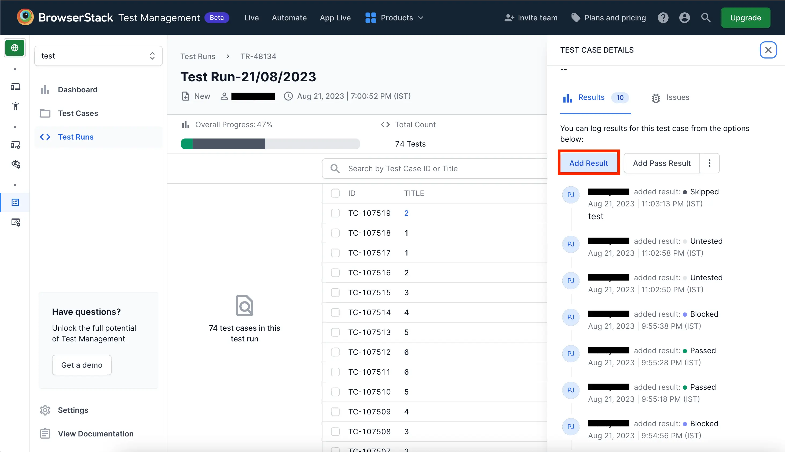Open the three-dot menu beside Add Pass Result
Screen dimensions: 785x452
709,163
